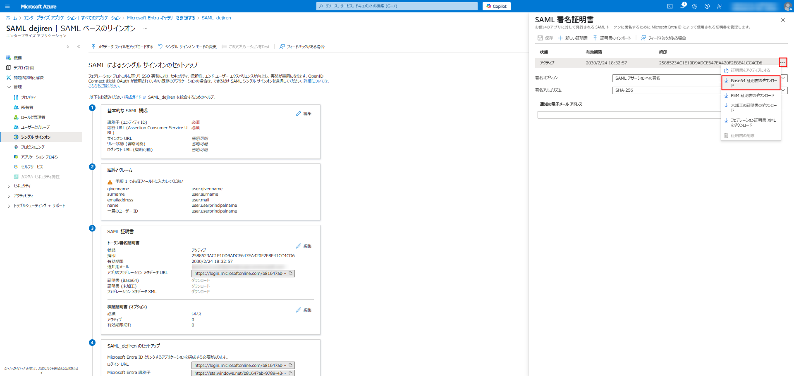
Task: Expand the アクティビティ section
Action: point(9,196)
